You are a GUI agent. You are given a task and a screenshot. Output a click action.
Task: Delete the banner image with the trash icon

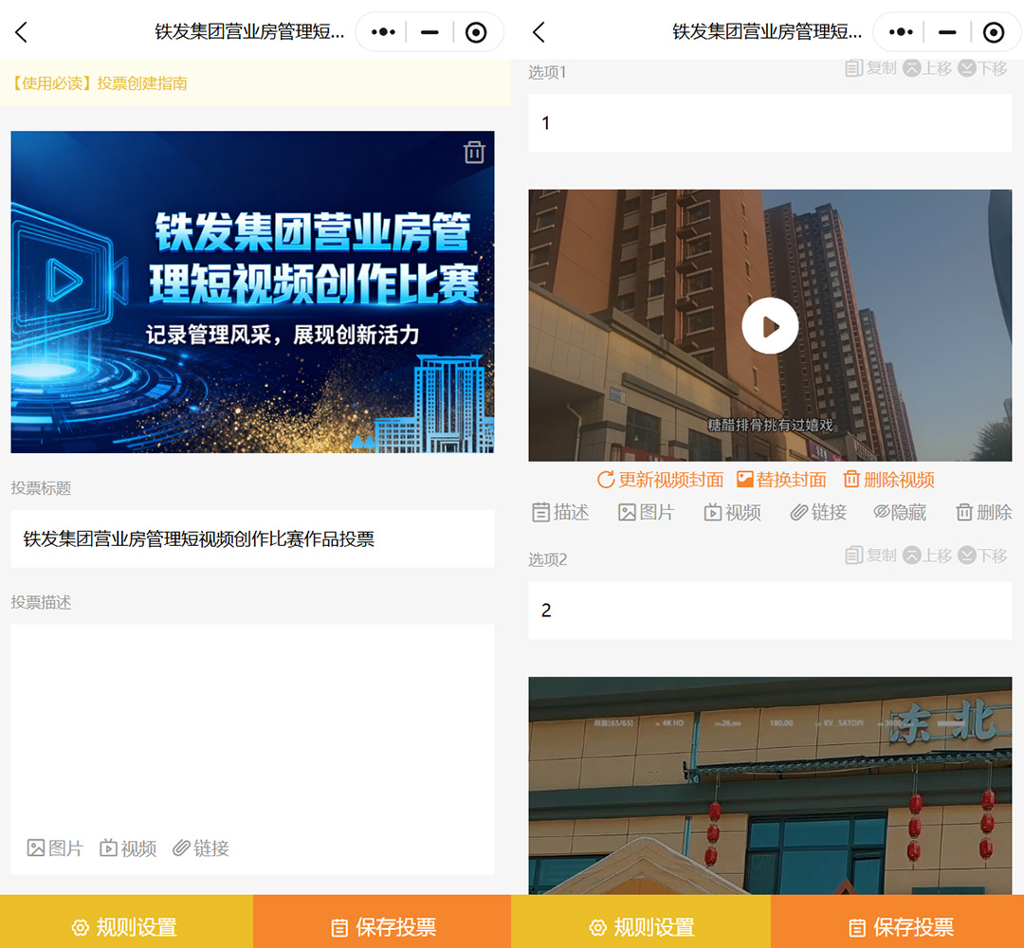point(474,153)
